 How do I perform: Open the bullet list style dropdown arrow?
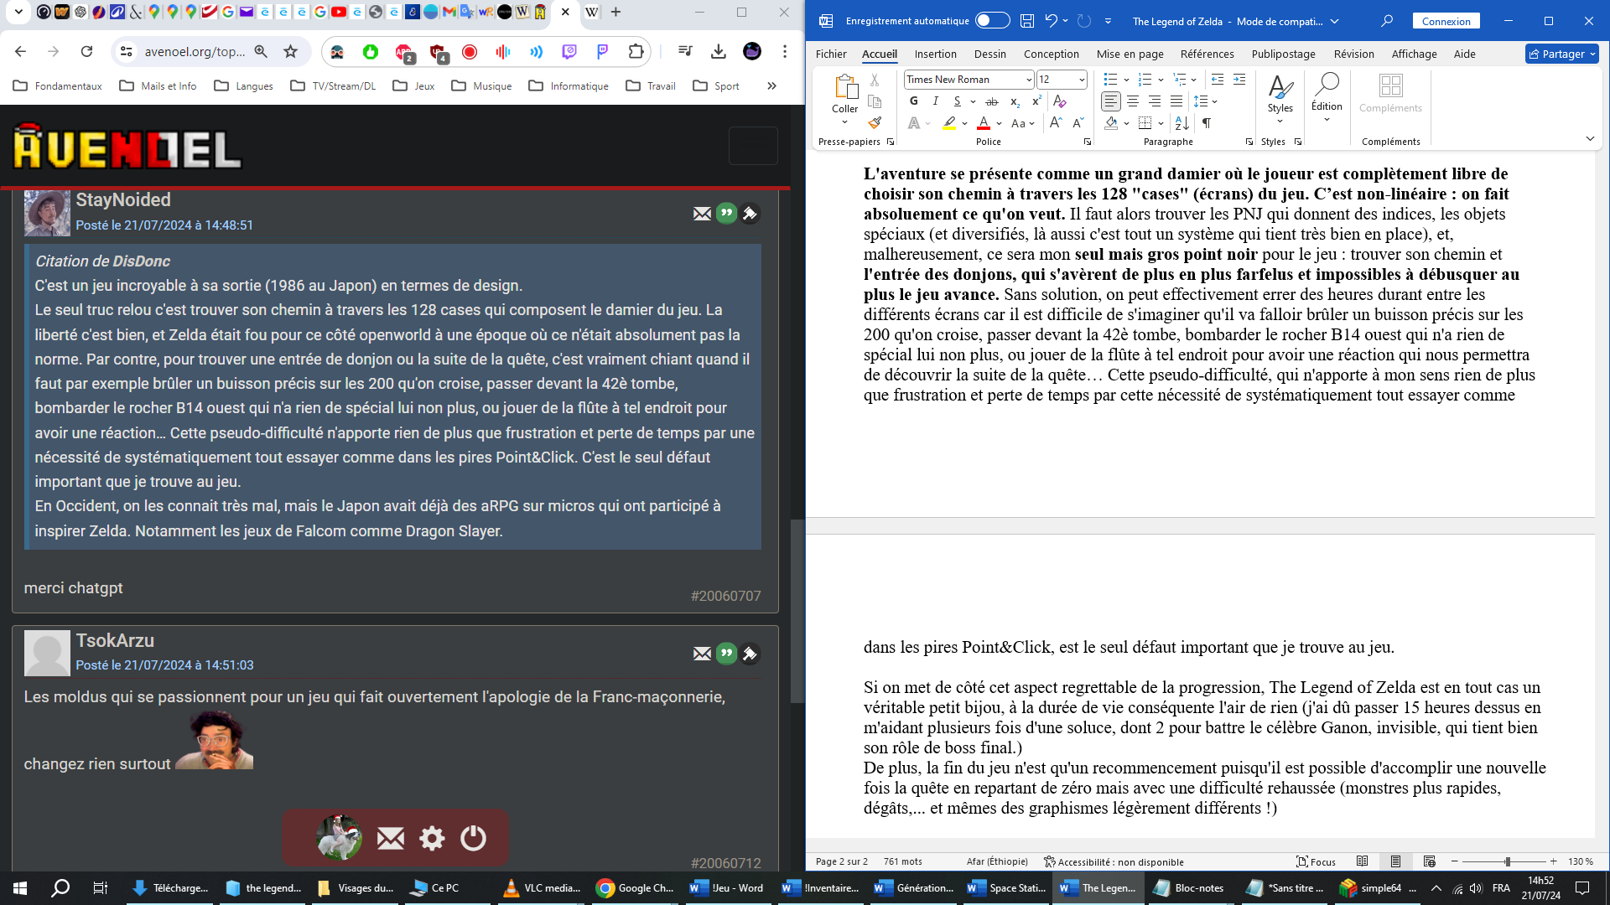point(1126,80)
